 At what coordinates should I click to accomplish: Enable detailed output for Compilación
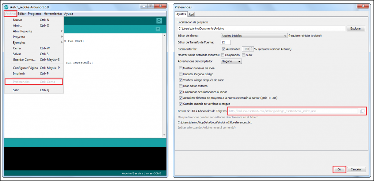(222, 55)
